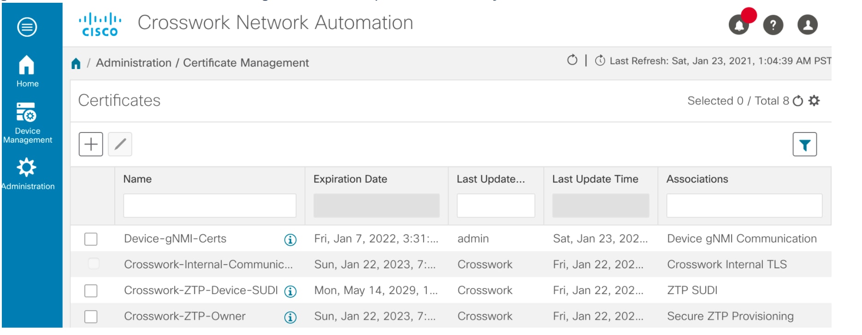
Task: Sort by Name column header
Action: [x=137, y=179]
